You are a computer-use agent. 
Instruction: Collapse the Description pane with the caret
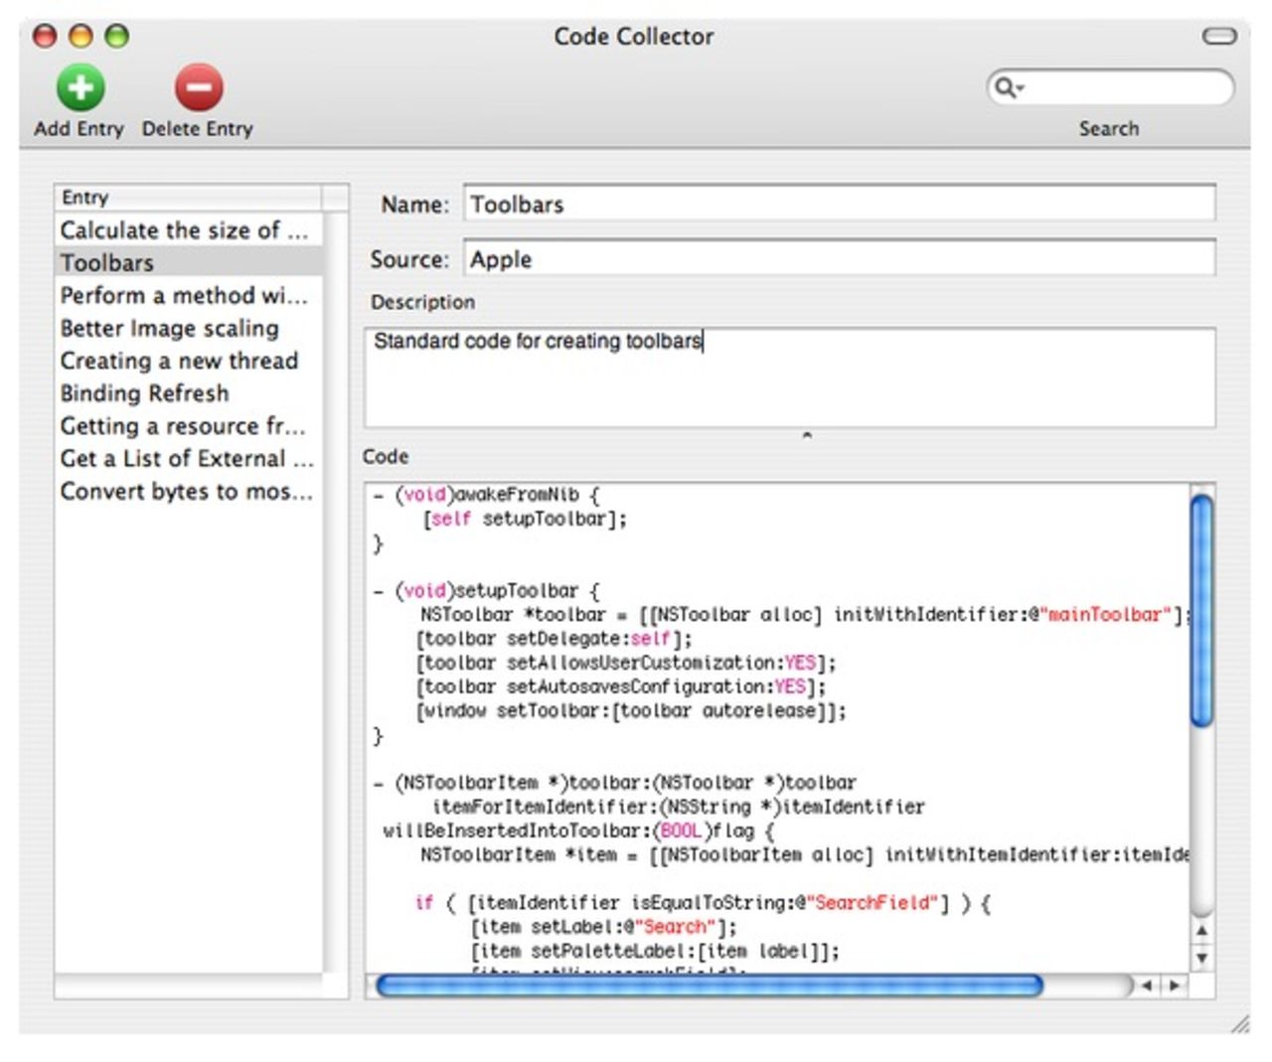(x=808, y=434)
